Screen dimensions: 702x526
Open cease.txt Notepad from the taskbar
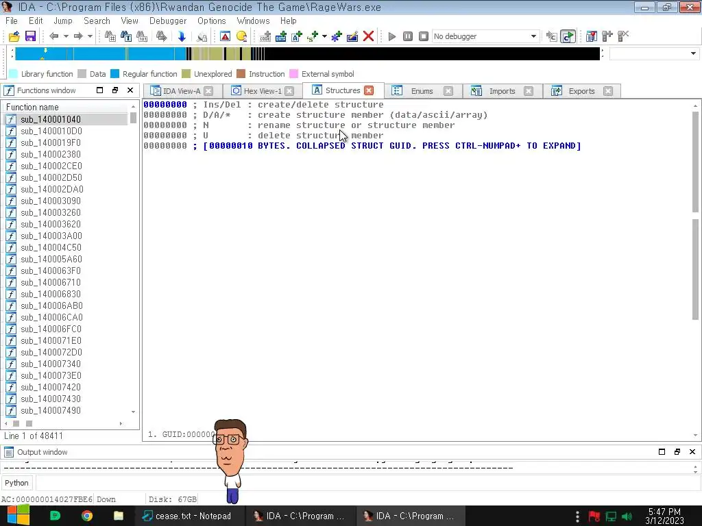[191, 516]
